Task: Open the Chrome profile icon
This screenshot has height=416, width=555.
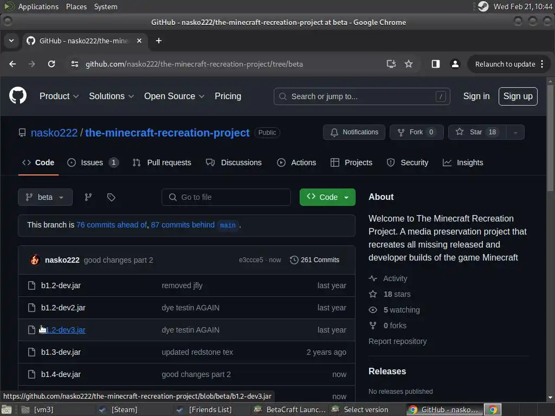Action: click(455, 64)
